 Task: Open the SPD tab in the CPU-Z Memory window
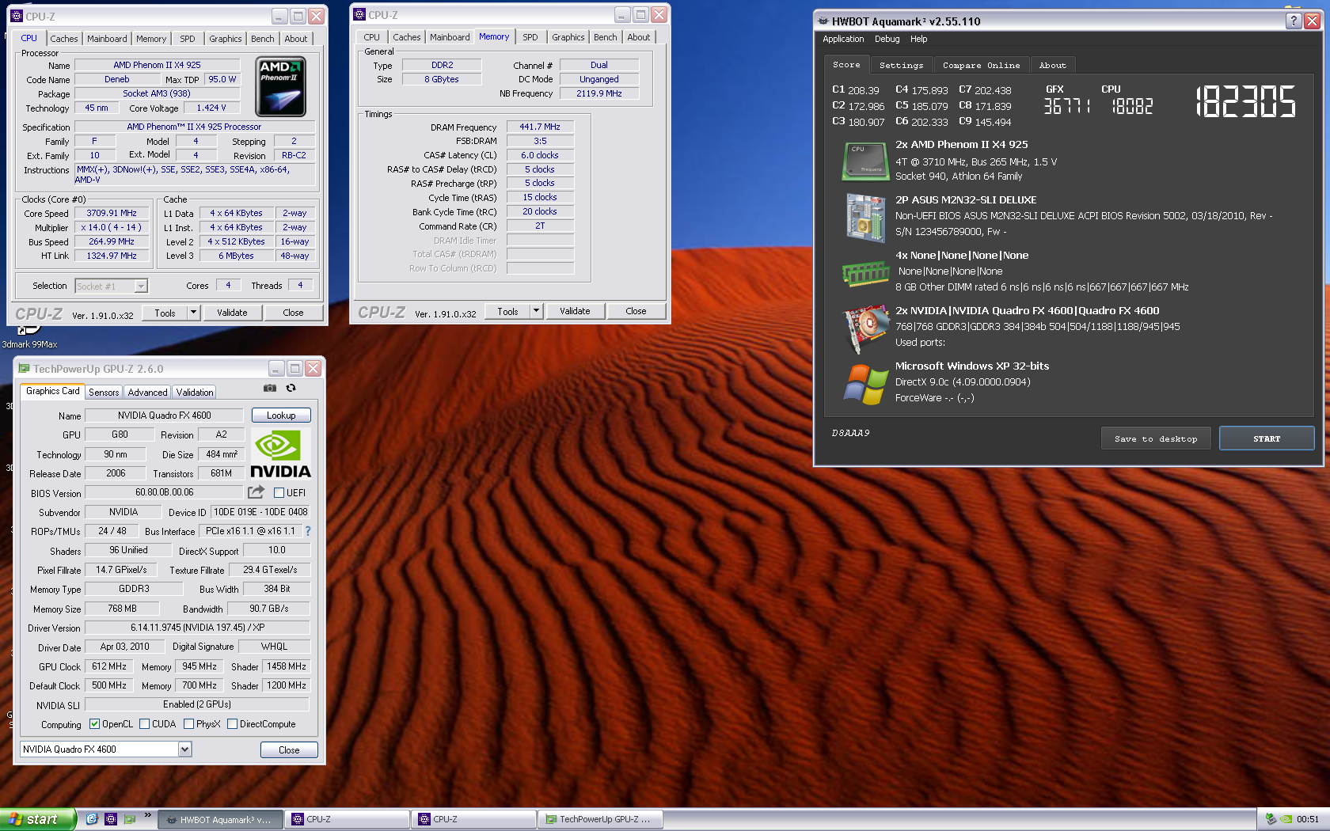tap(530, 37)
